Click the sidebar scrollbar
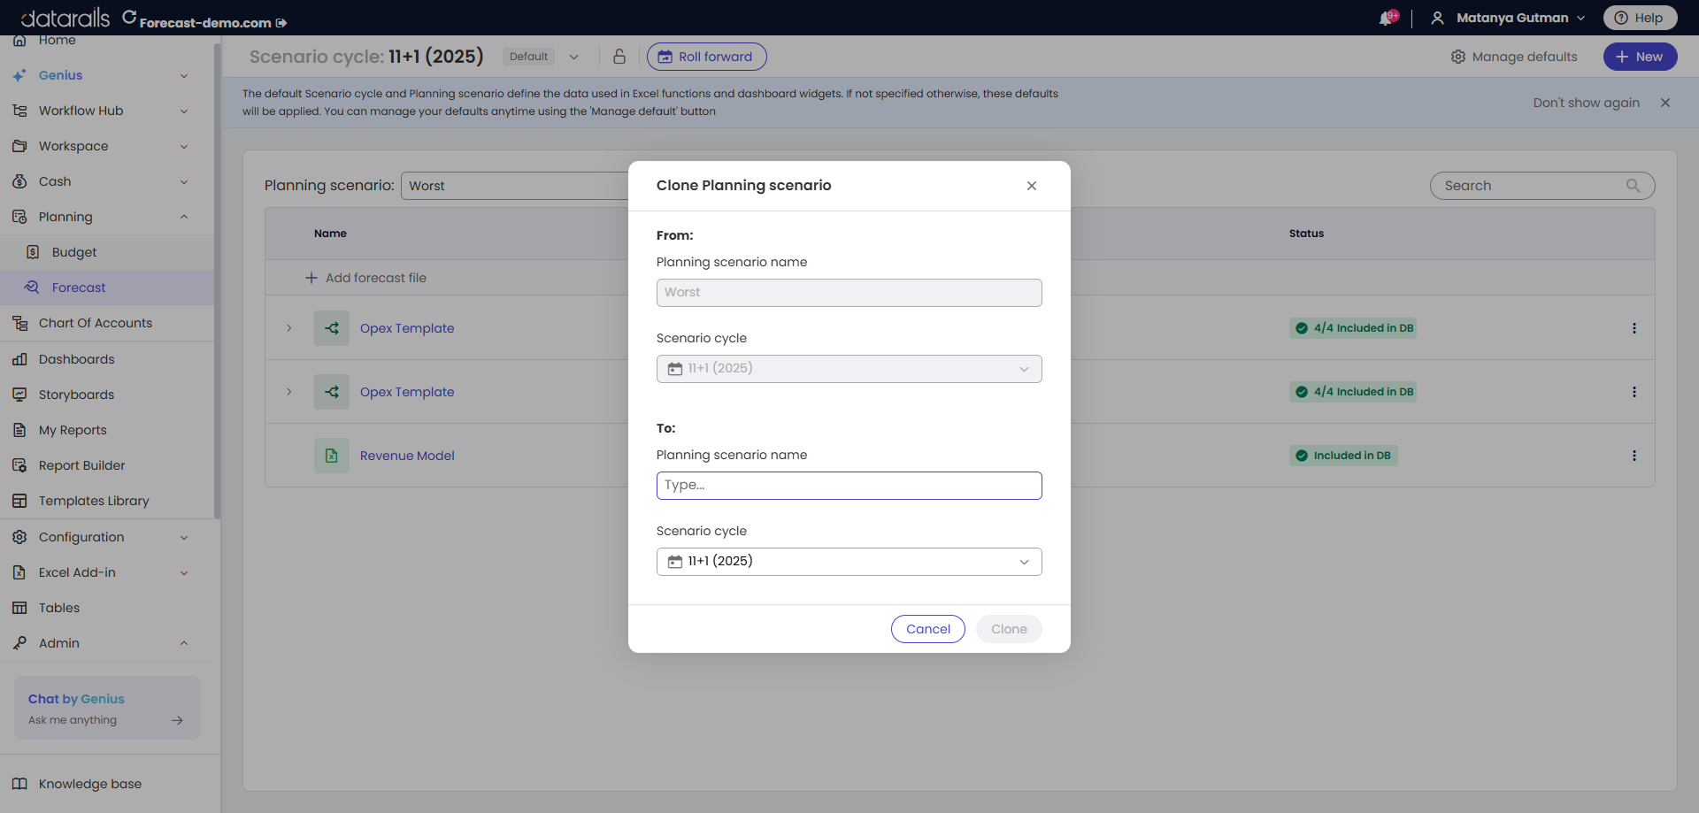 (x=217, y=280)
